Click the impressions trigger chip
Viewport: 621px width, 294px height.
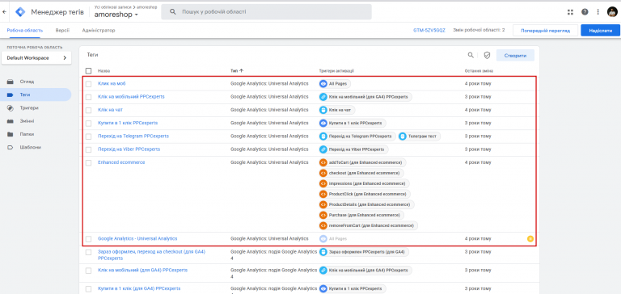(x=364, y=183)
